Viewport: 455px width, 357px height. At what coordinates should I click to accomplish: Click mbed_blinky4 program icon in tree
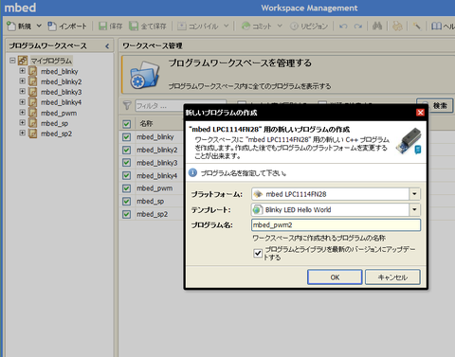(33, 102)
